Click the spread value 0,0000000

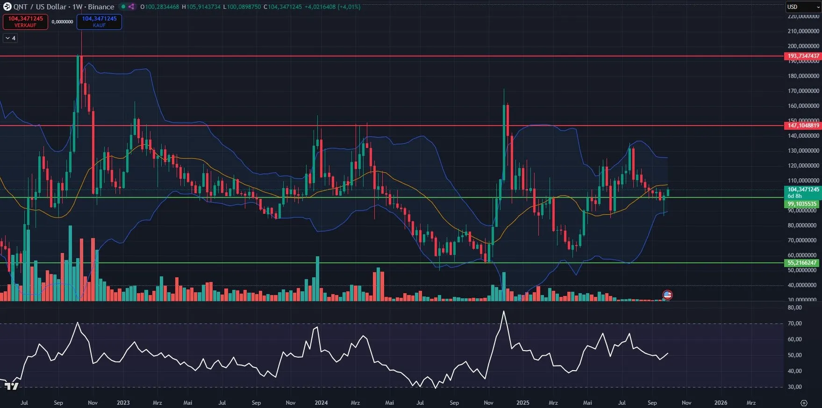tap(62, 22)
